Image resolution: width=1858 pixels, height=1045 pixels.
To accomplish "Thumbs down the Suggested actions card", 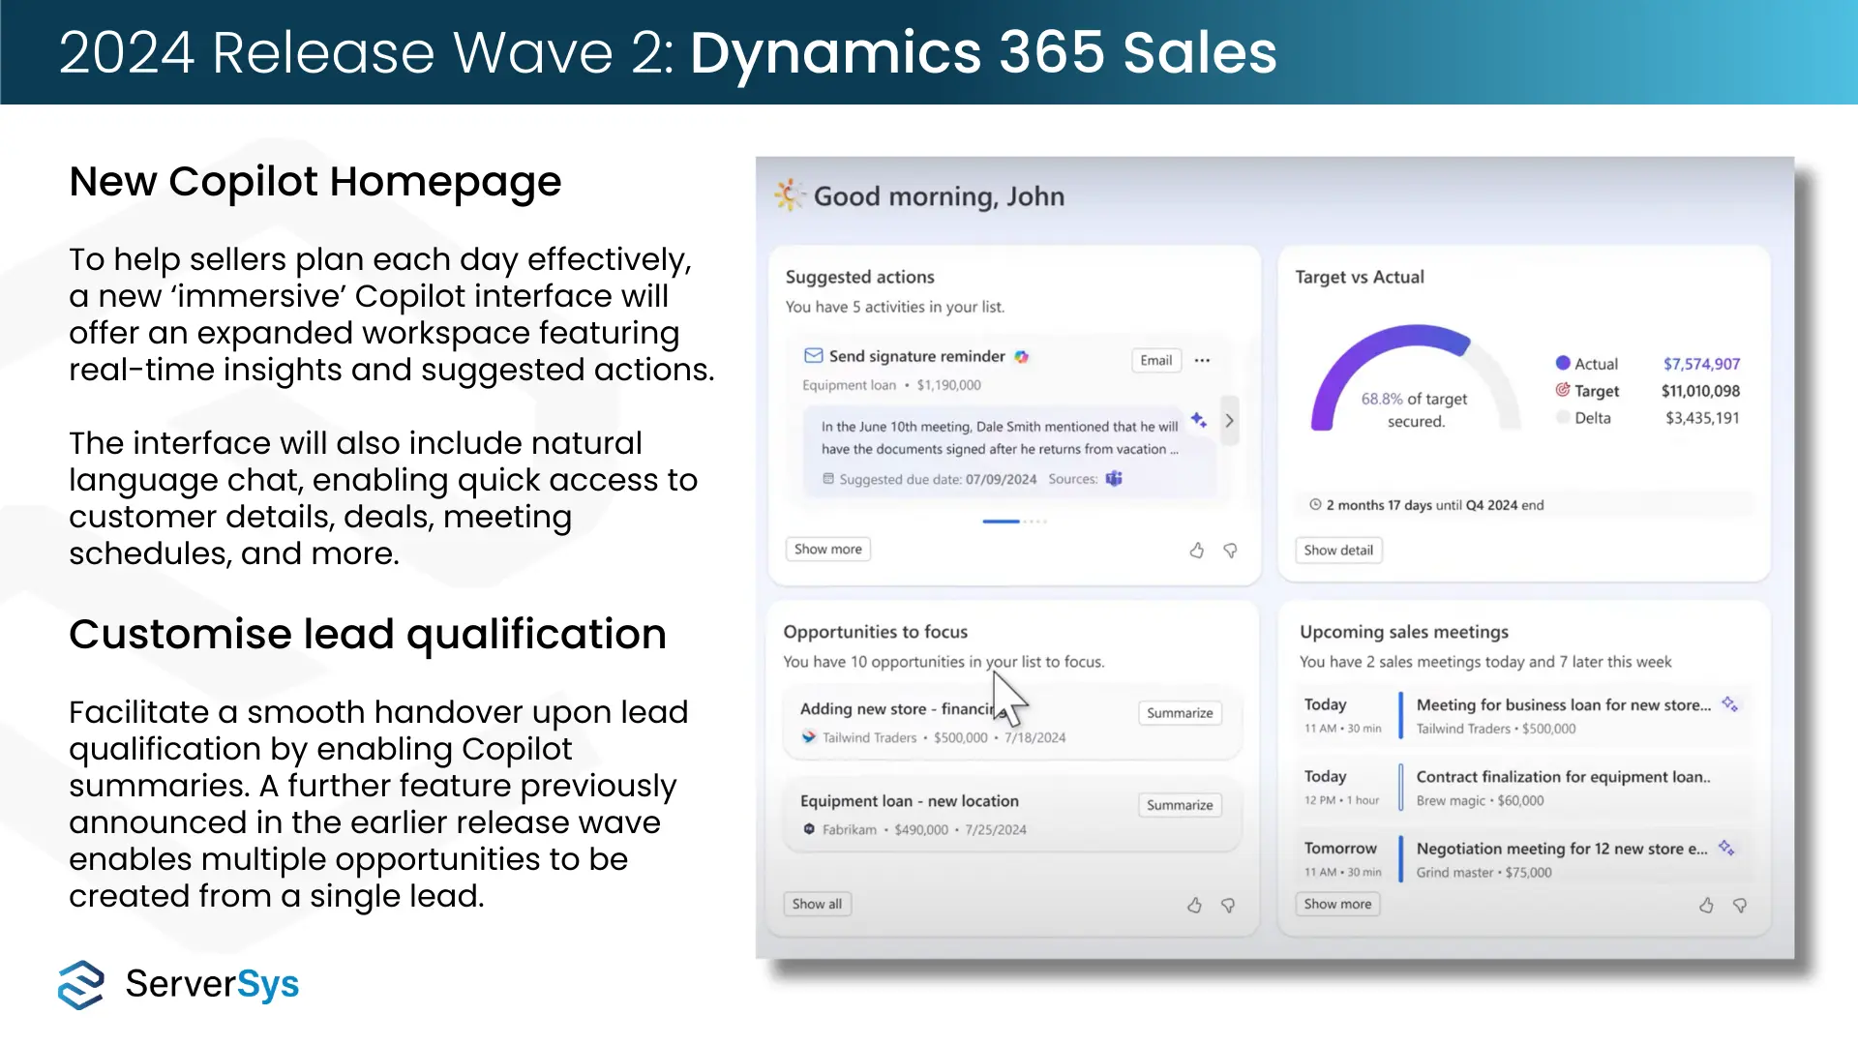I will click(x=1230, y=551).
